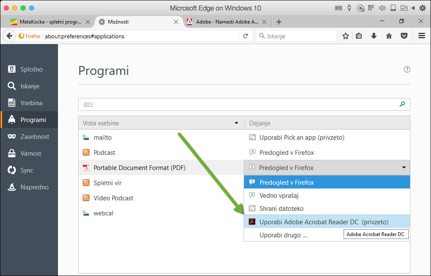This screenshot has width=431, height=276.
Task: Click the VM network icon in title bar
Action: point(371,8)
